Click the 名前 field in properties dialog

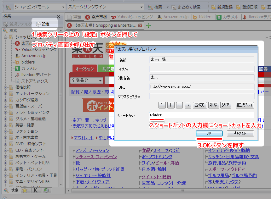202,60
